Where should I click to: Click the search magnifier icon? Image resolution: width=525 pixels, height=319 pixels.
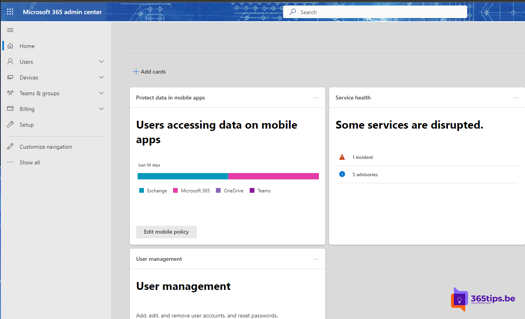coord(293,12)
